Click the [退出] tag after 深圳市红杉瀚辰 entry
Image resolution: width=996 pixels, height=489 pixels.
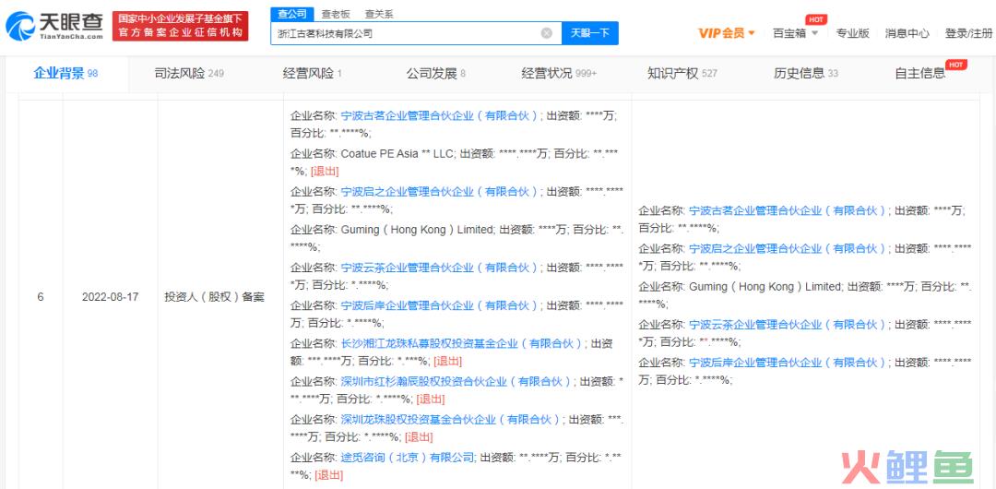pyautogui.click(x=430, y=400)
